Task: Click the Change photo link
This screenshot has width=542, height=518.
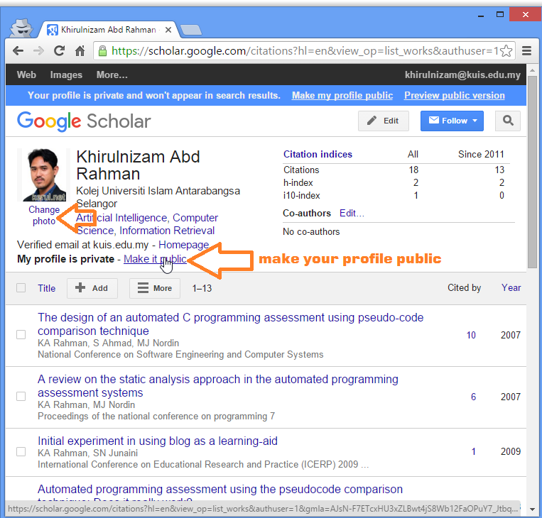Action: [44, 215]
